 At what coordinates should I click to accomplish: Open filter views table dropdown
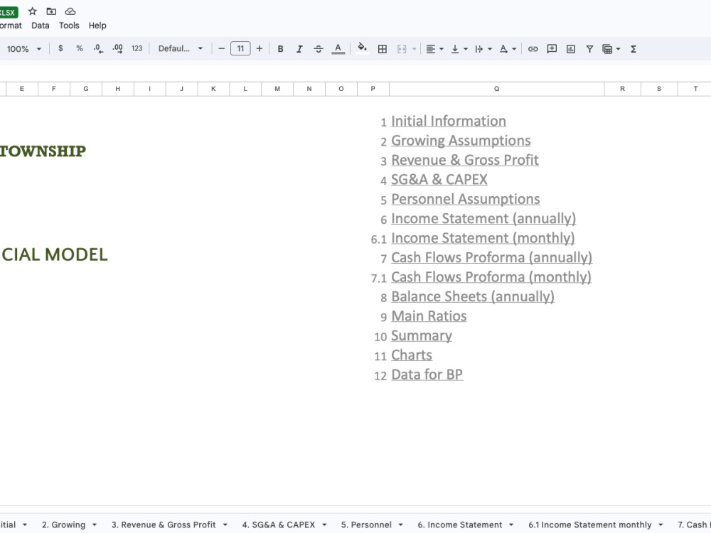click(611, 49)
